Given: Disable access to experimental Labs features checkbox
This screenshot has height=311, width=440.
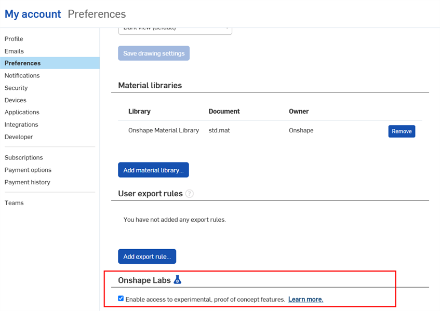Looking at the screenshot, I should [x=121, y=299].
